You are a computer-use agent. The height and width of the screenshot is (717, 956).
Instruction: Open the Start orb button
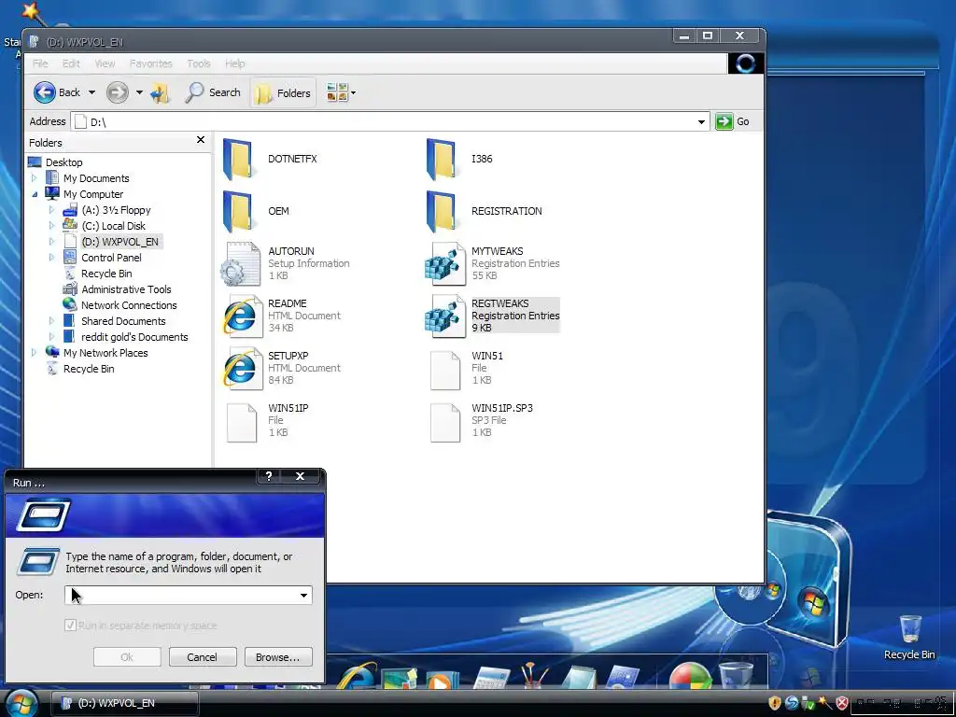pos(21,703)
